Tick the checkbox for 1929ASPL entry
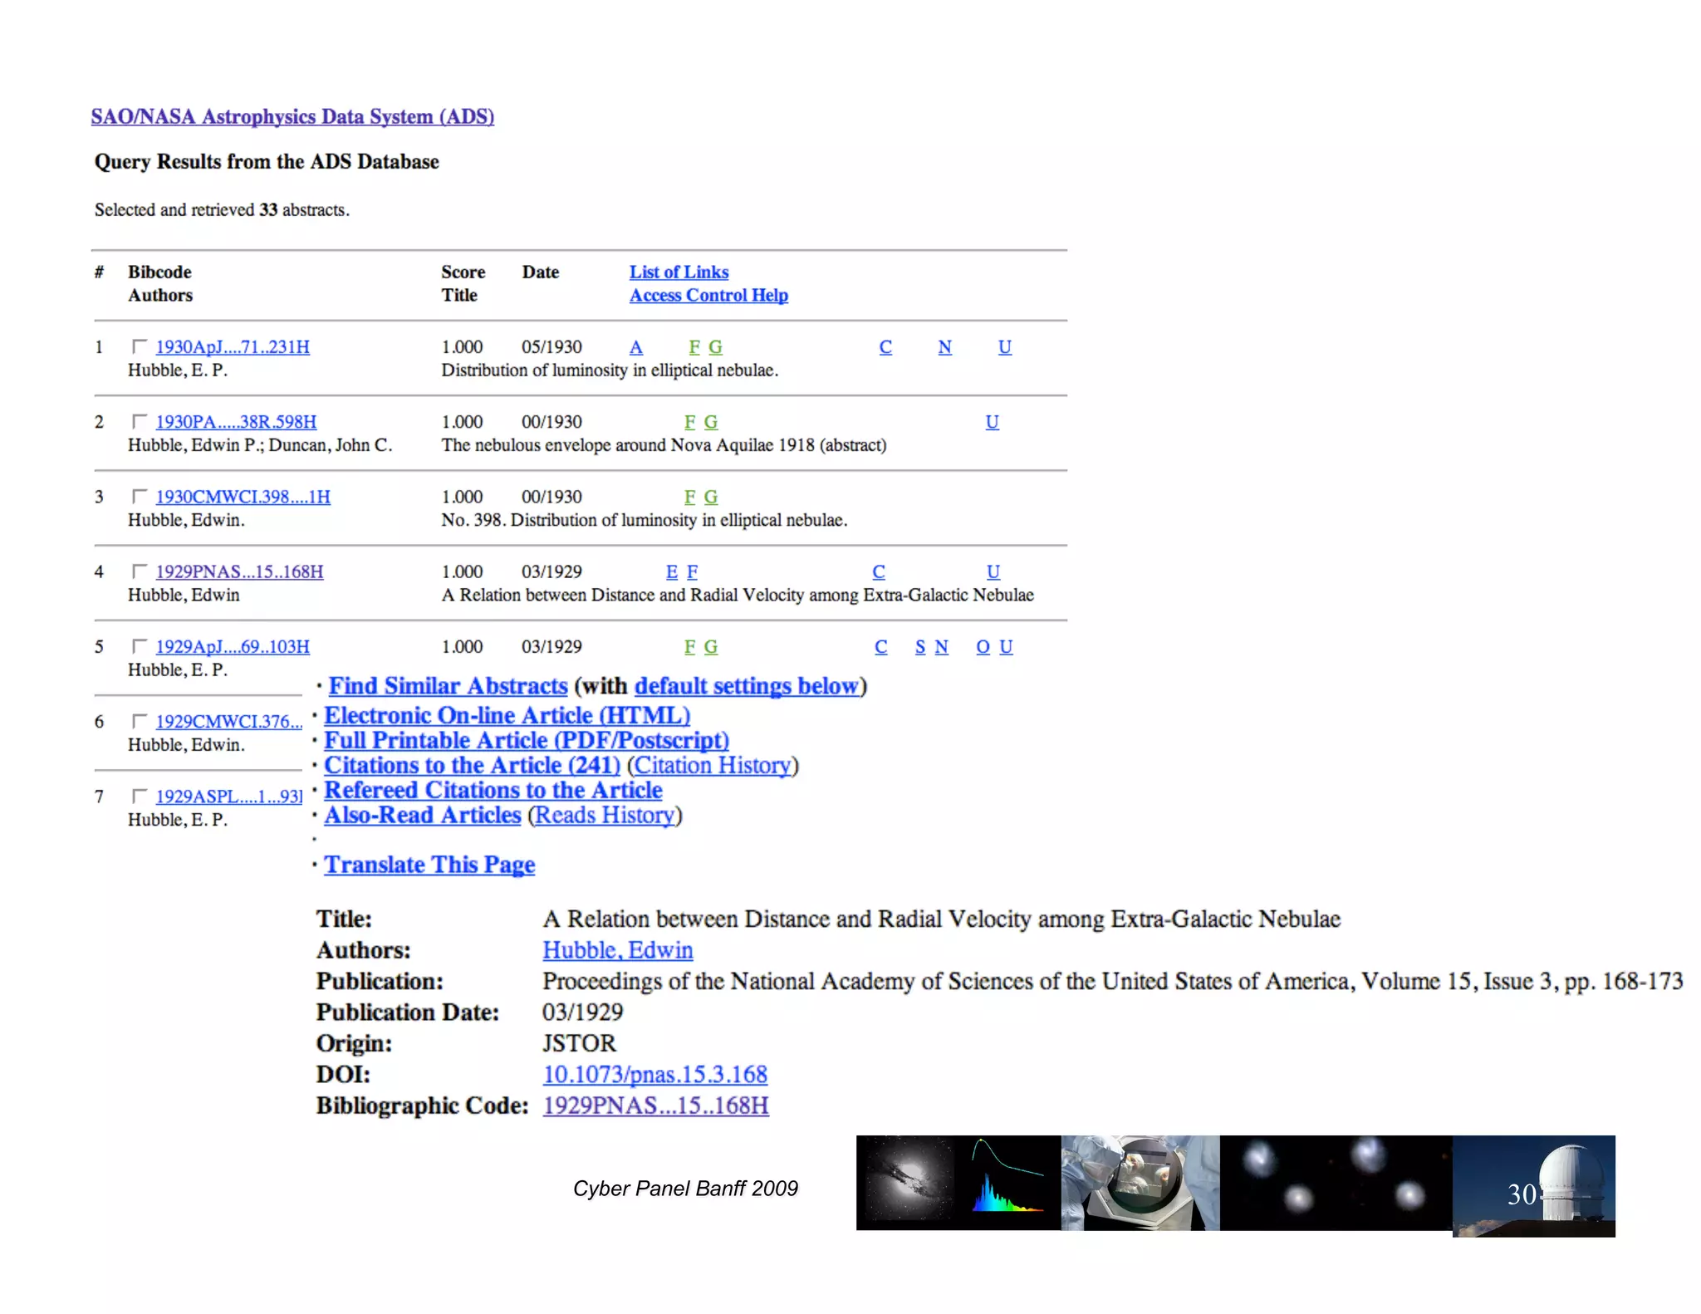 point(140,796)
